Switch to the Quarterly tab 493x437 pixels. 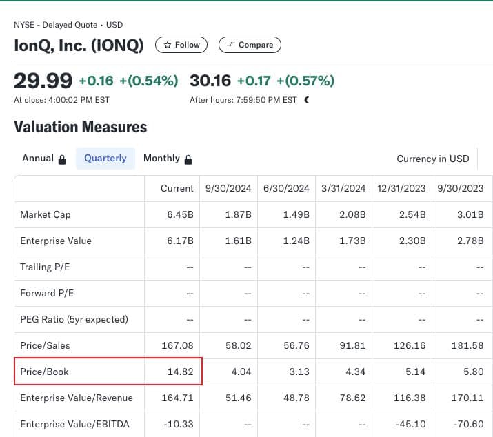(105, 158)
